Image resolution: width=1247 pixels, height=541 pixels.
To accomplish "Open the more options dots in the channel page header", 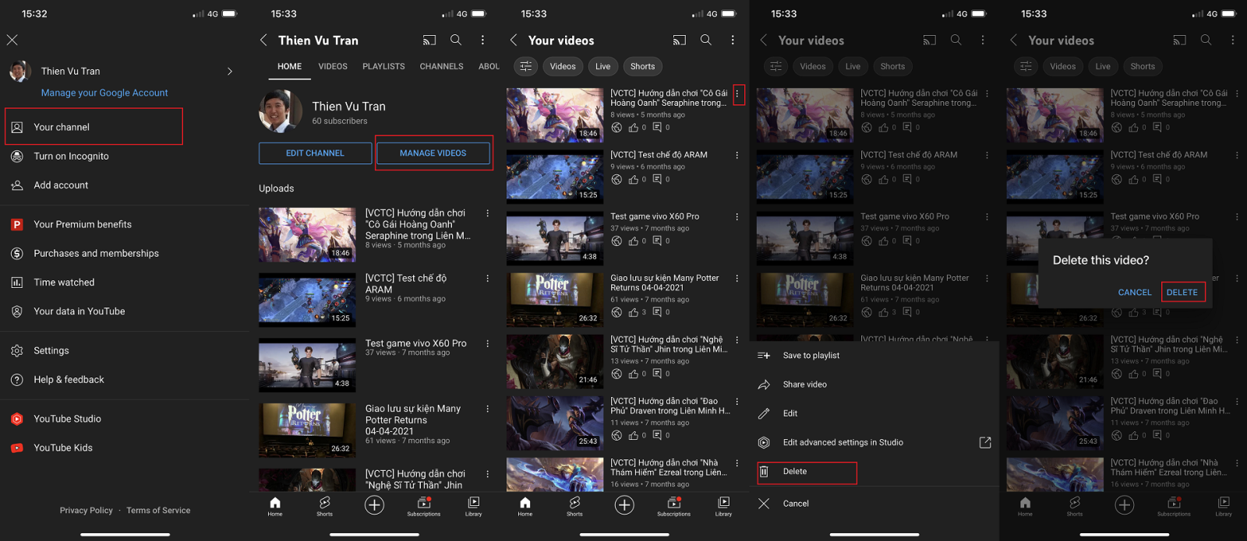I will tap(482, 40).
